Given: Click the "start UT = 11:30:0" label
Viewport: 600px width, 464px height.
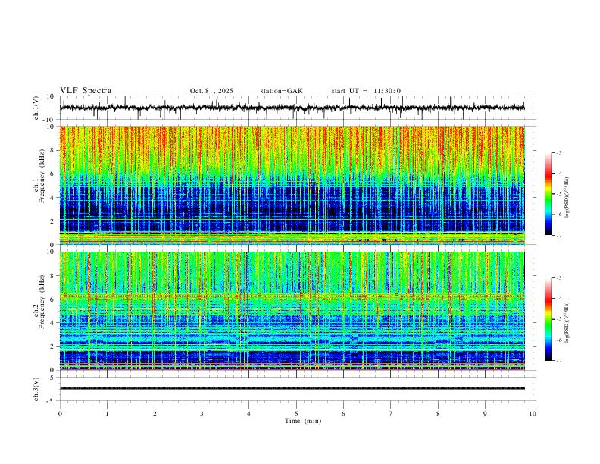Looking at the screenshot, I should (366, 91).
